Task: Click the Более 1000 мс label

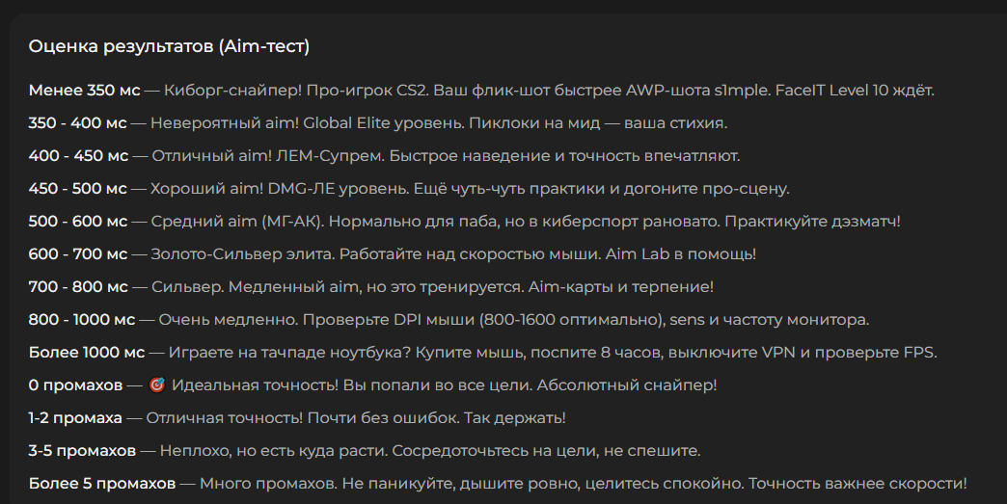Action: coord(87,352)
